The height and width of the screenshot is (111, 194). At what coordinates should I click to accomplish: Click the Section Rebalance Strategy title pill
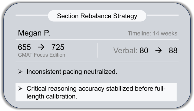(x=97, y=16)
